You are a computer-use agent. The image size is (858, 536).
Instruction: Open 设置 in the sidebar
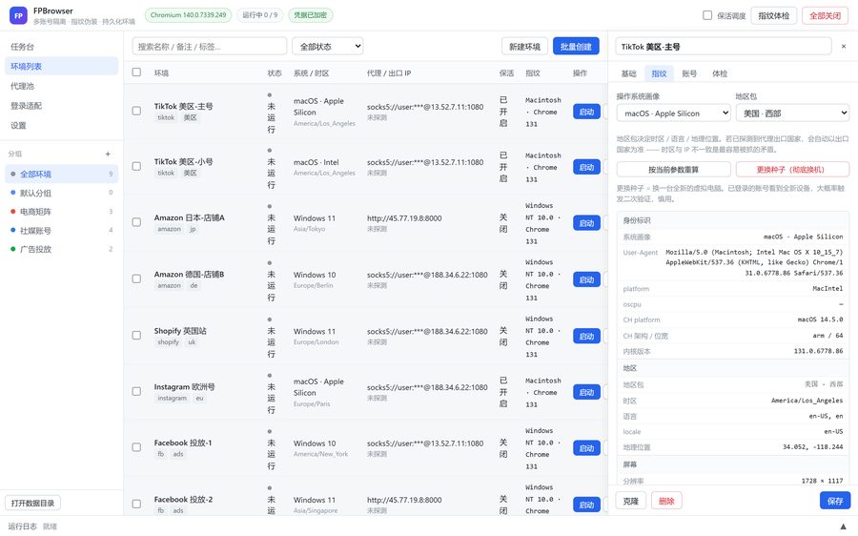pos(61,125)
